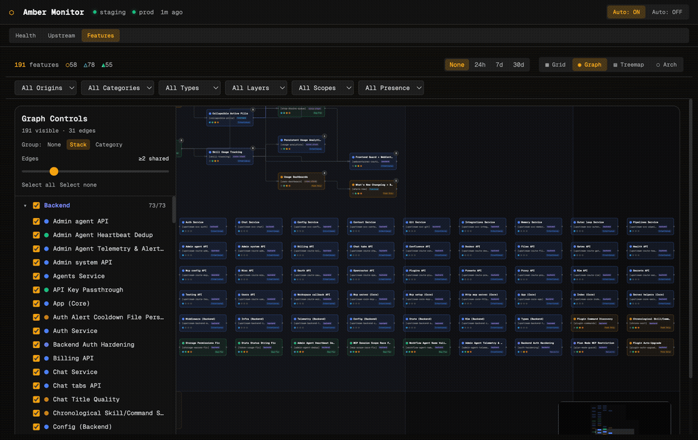The image size is (698, 440).
Task: Click the Treemap view icon
Action: click(616, 65)
